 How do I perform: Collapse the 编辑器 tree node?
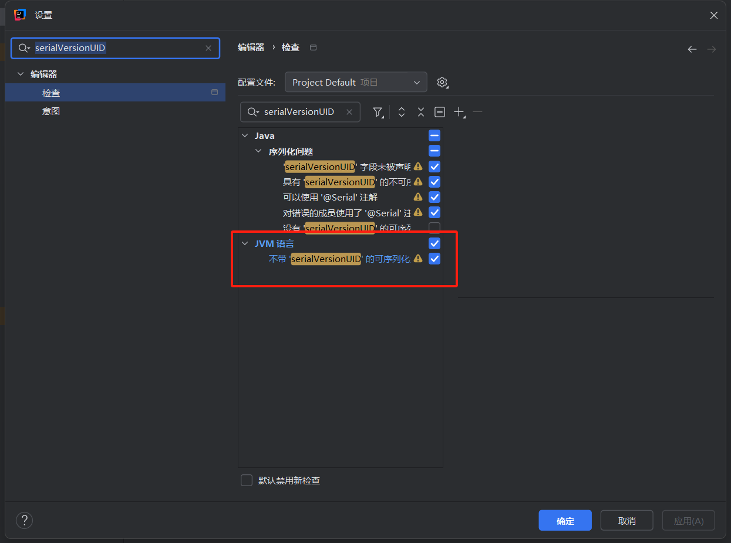pyautogui.click(x=21, y=74)
